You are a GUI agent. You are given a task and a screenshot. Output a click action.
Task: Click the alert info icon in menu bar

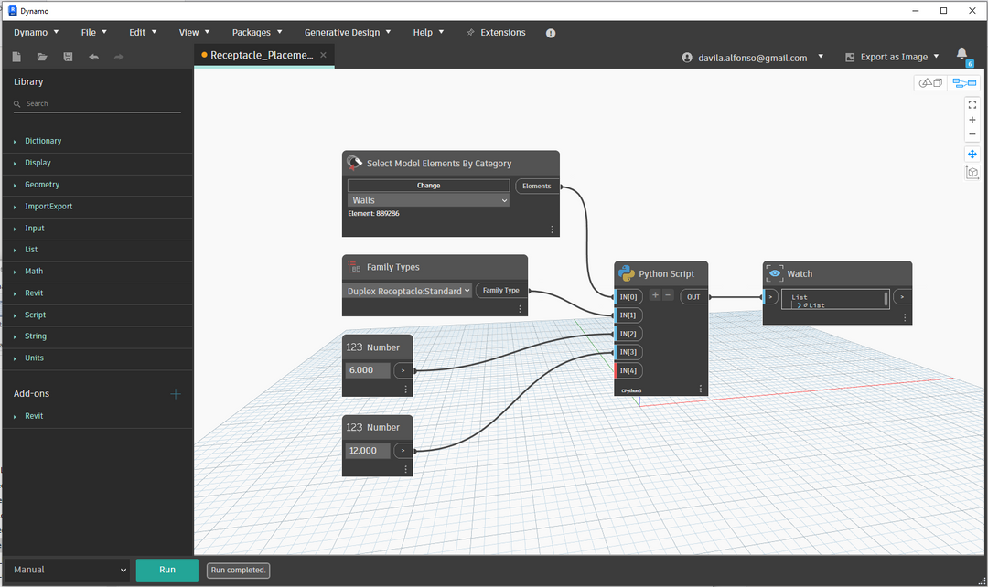tap(551, 33)
